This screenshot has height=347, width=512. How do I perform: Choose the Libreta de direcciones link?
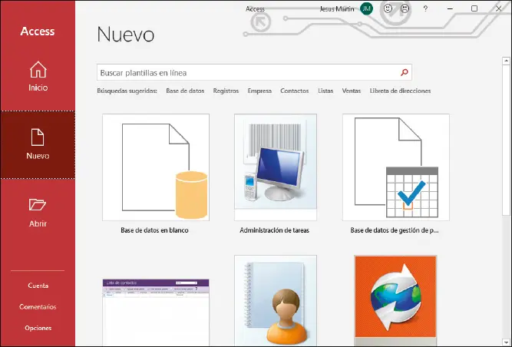click(400, 91)
